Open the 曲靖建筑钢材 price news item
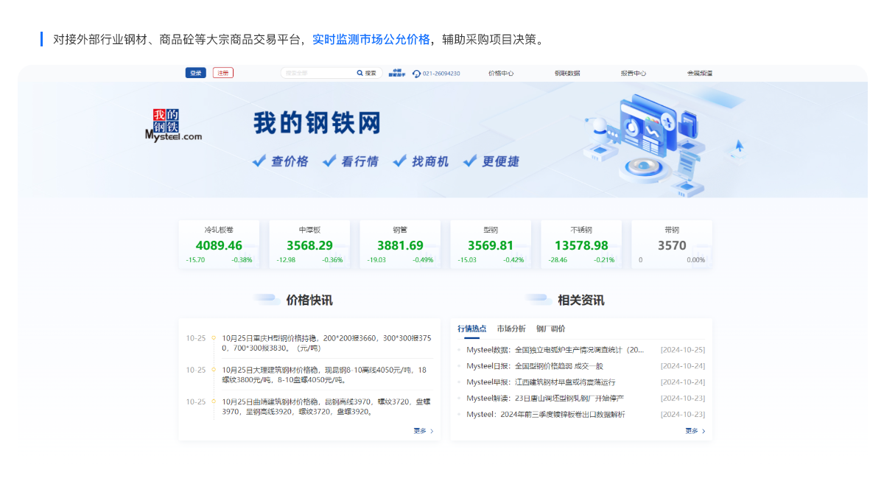 [326, 406]
